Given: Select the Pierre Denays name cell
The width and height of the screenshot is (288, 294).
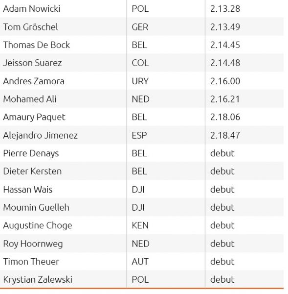Looking at the screenshot, I should tap(63, 153).
